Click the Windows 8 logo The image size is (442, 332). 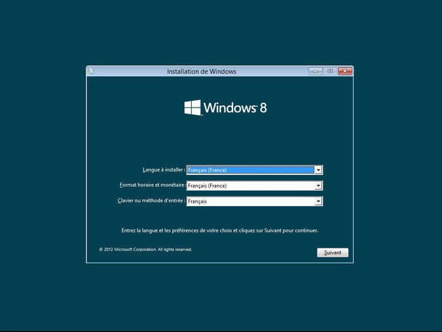(225, 107)
